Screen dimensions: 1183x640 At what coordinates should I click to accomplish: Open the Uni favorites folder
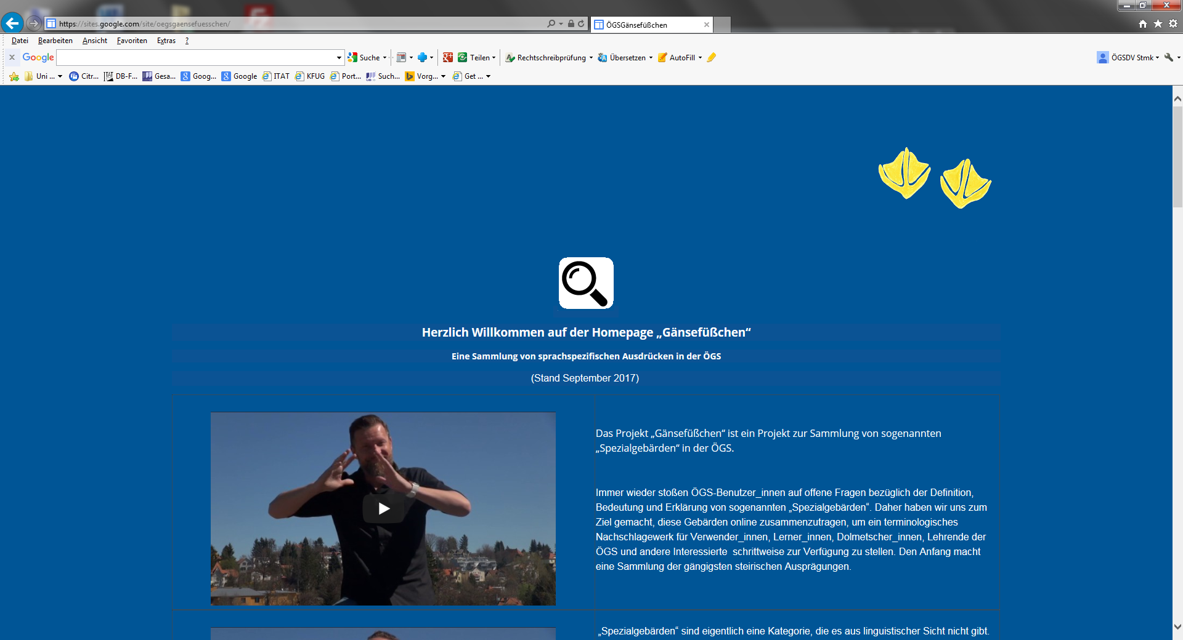[x=44, y=76]
